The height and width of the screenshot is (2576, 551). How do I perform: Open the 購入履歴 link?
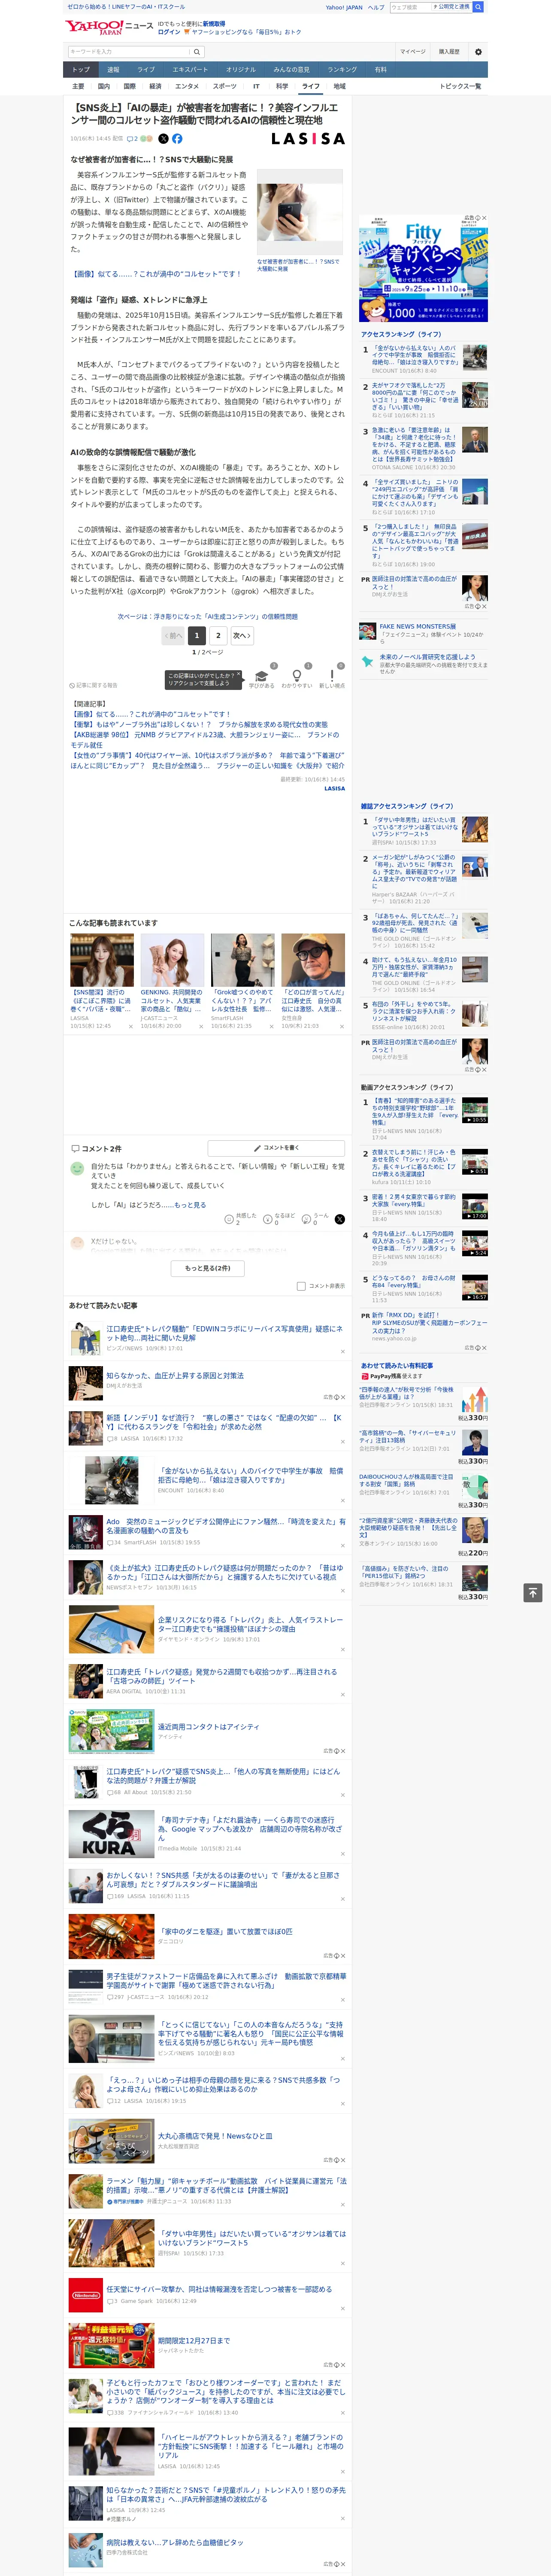[449, 51]
